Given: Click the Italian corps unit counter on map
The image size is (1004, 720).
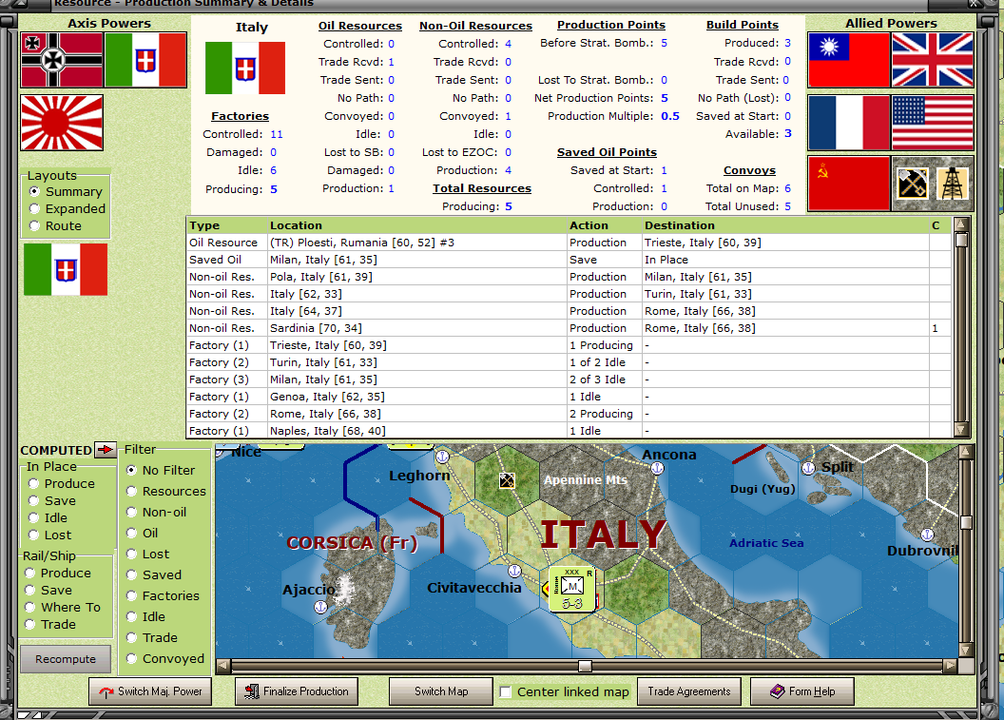Looking at the screenshot, I should [571, 589].
